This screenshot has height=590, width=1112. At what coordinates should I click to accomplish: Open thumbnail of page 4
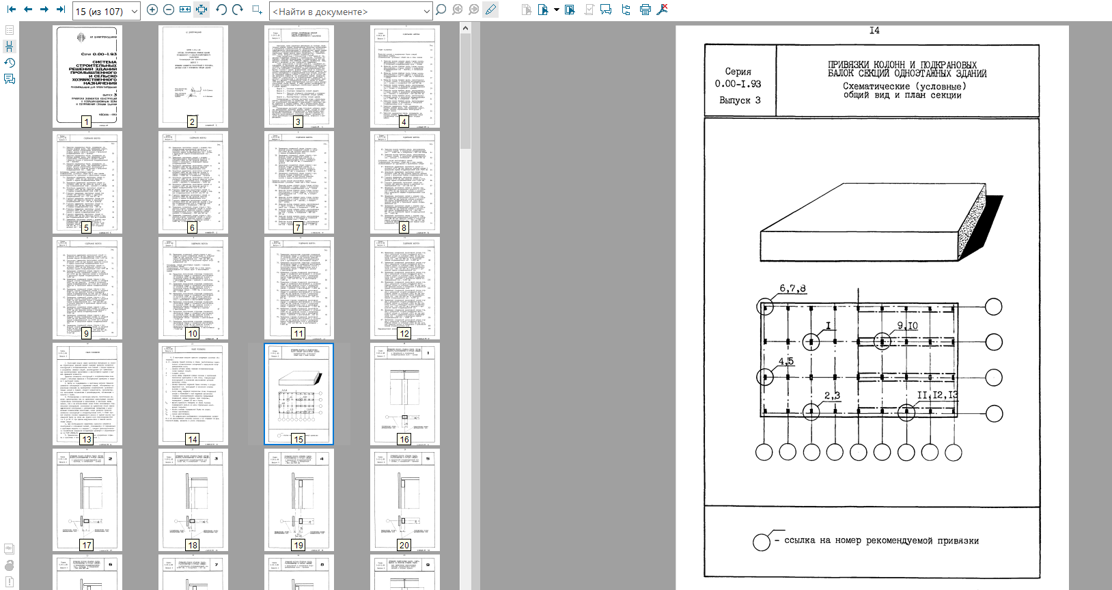click(405, 76)
